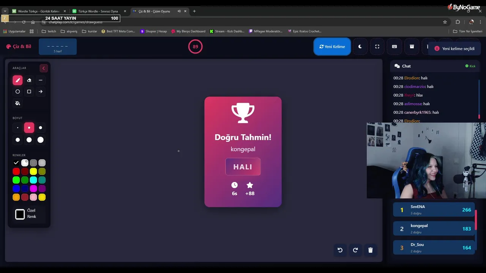The height and width of the screenshot is (273, 486).
Task: Pick the cyan color swatch
Action: click(33, 180)
